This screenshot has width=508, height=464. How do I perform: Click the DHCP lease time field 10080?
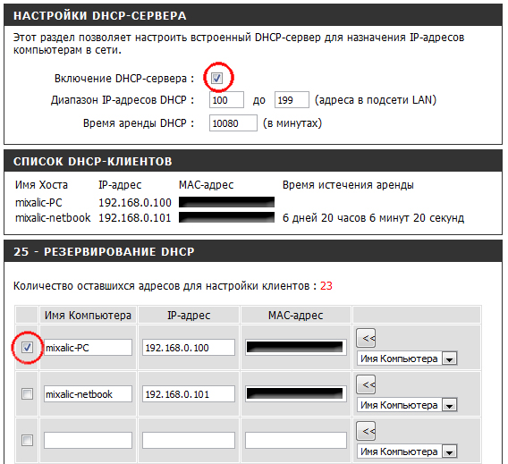[x=233, y=123]
